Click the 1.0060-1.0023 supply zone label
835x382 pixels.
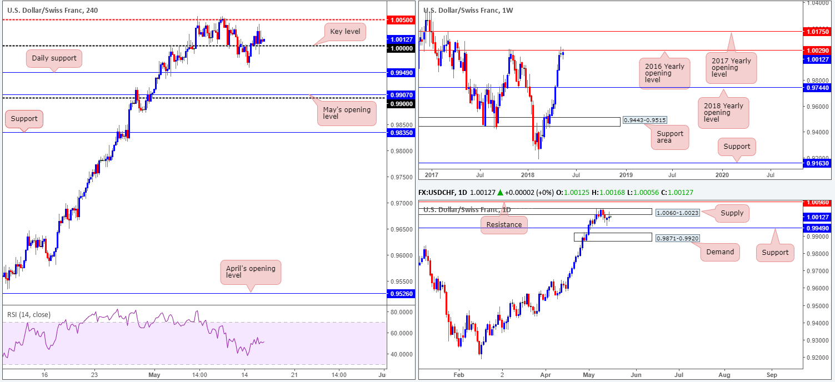[677, 213]
